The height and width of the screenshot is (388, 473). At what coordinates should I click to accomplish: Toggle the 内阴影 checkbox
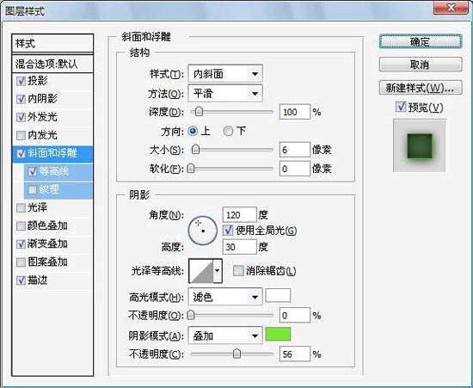pyautogui.click(x=21, y=99)
